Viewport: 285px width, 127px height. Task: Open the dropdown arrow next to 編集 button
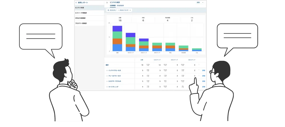[x=203, y=2]
